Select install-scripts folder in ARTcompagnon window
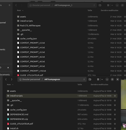 [x=62, y=96]
